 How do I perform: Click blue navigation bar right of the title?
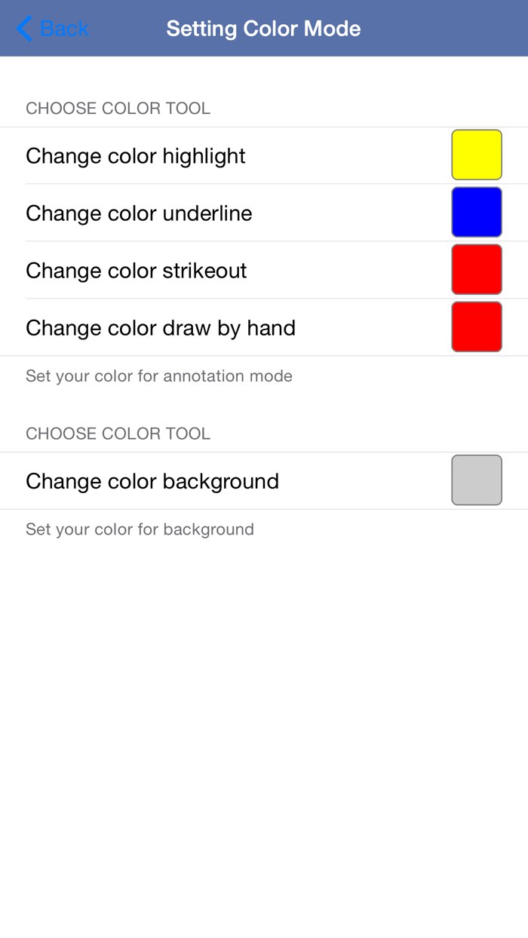(445, 29)
